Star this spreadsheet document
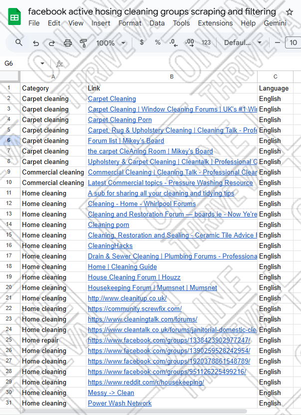 [290, 12]
